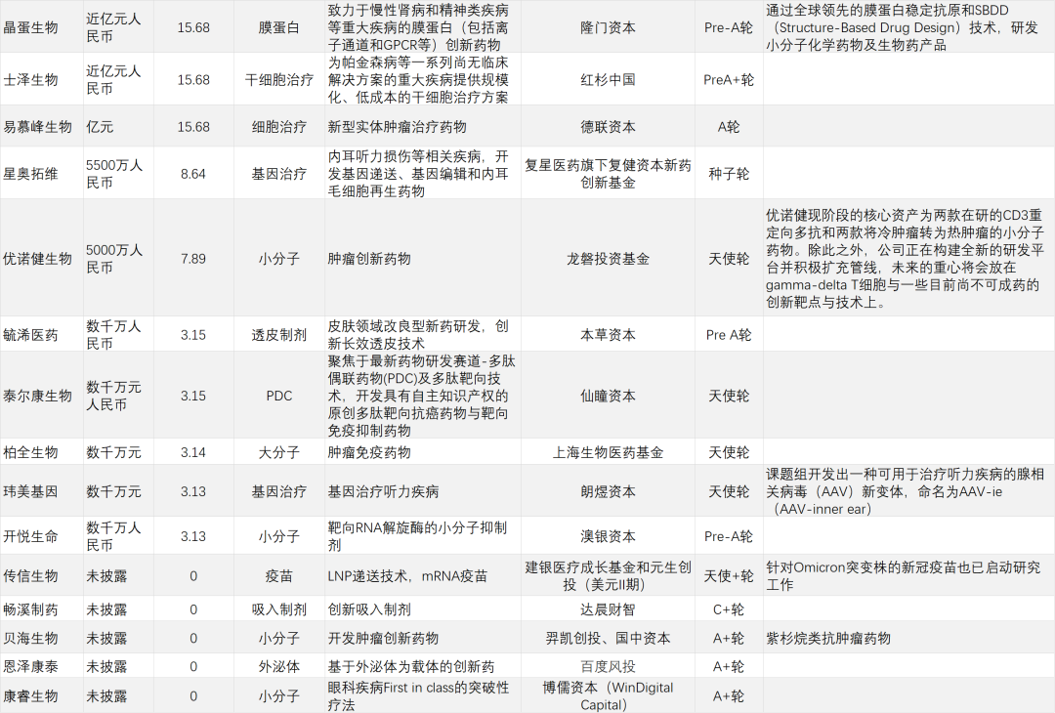Screen dimensions: 1055x713
Task: Select the 紫杉烷类抗肿瘤药物 remark cell
Action: [x=828, y=639]
